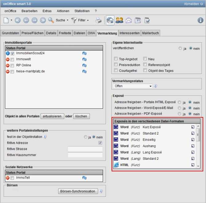This screenshot has height=203, width=206.
Task: Click the open icon for Lang Exposé row
Action: (x=193, y=152)
